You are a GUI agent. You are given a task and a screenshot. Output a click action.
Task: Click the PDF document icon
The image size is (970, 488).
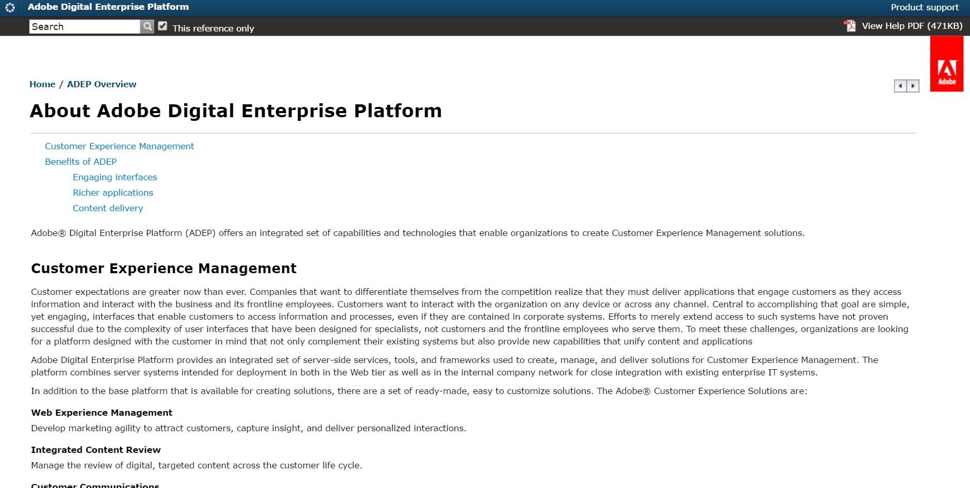pos(849,26)
